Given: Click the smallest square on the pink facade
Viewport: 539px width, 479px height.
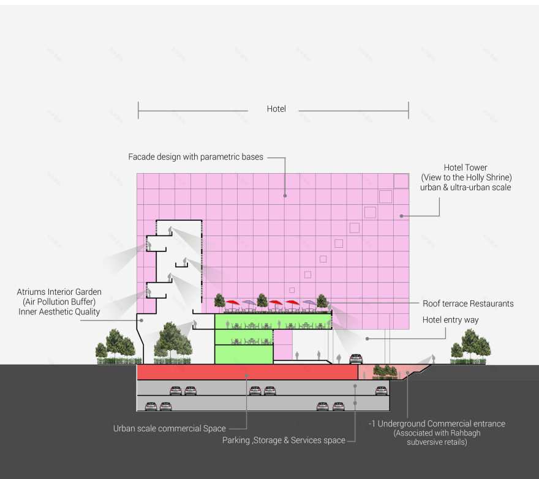Looking at the screenshot, I should pyautogui.click(x=292, y=290).
